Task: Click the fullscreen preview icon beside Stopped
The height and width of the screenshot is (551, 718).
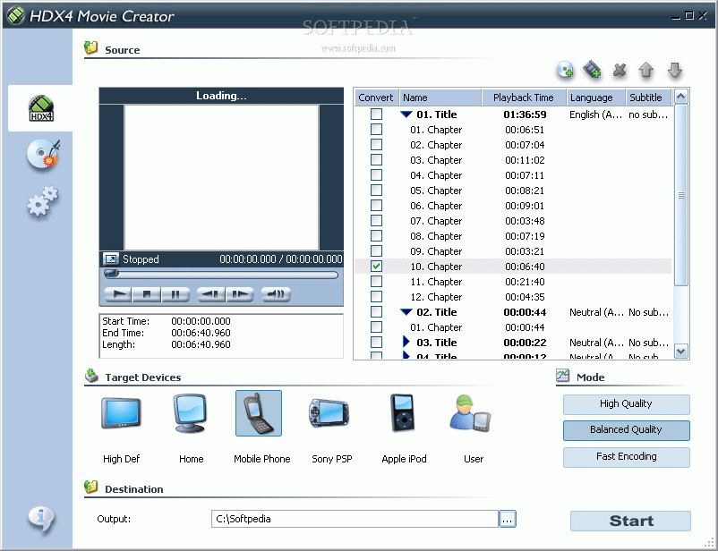Action: click(110, 259)
